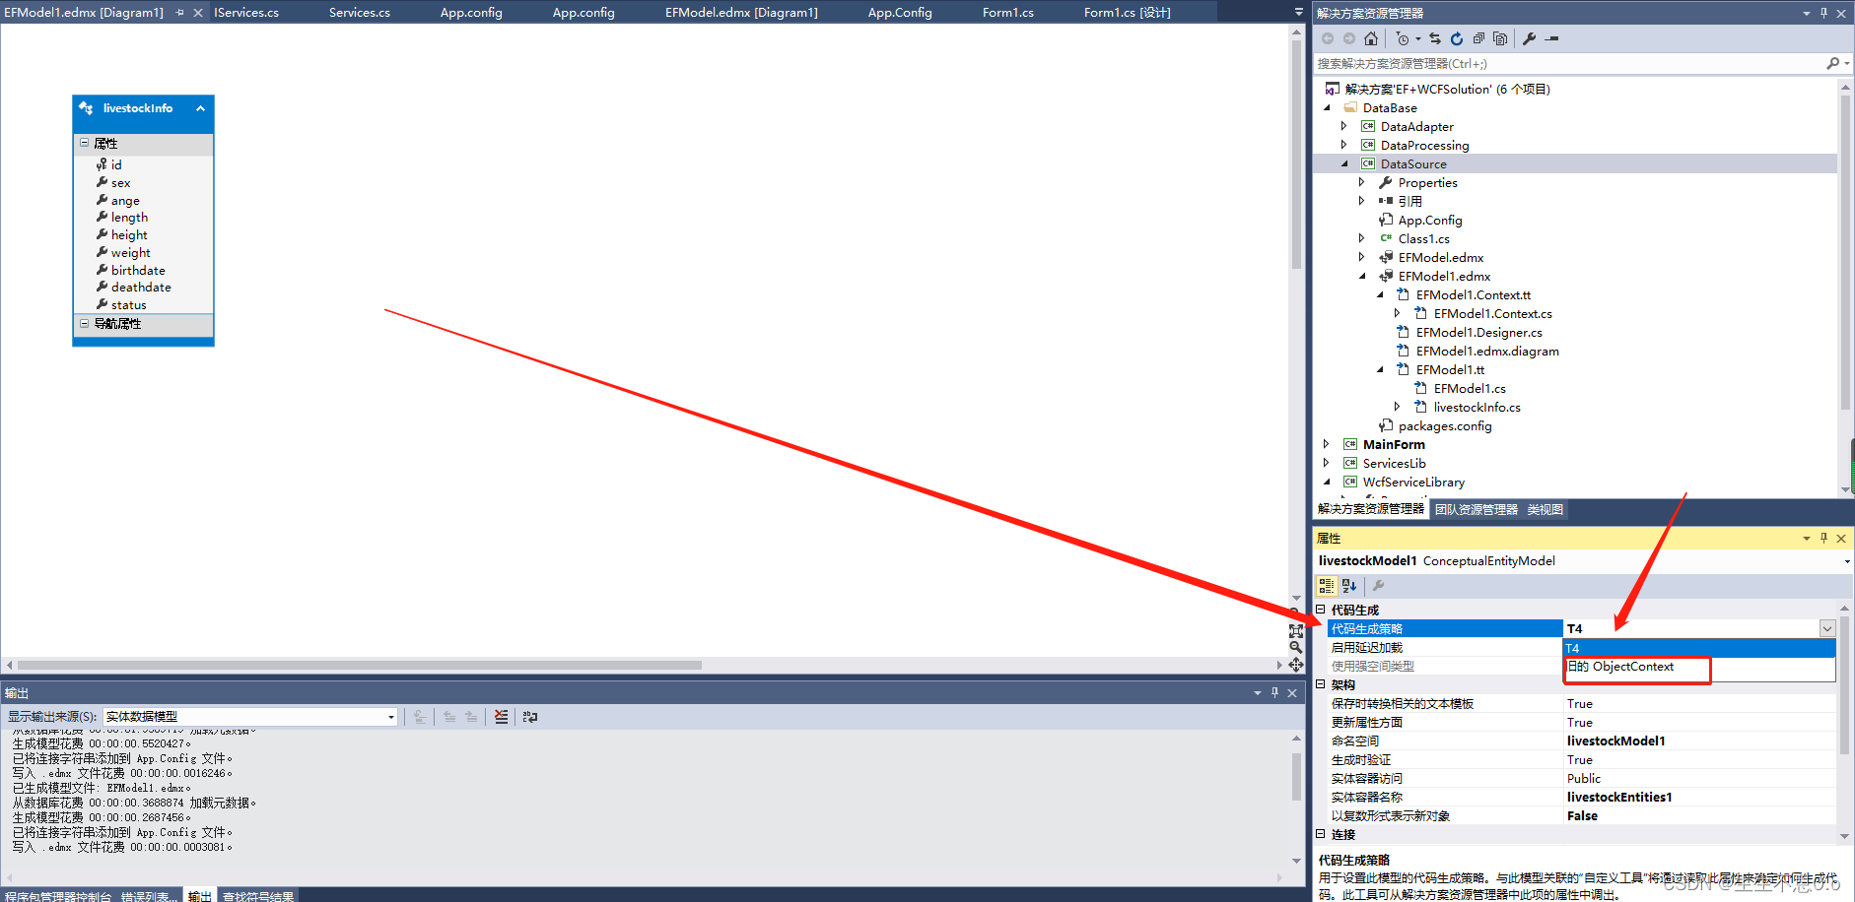Open Properties via wrench icon in Solution Explorer
The image size is (1855, 902).
click(x=1530, y=38)
